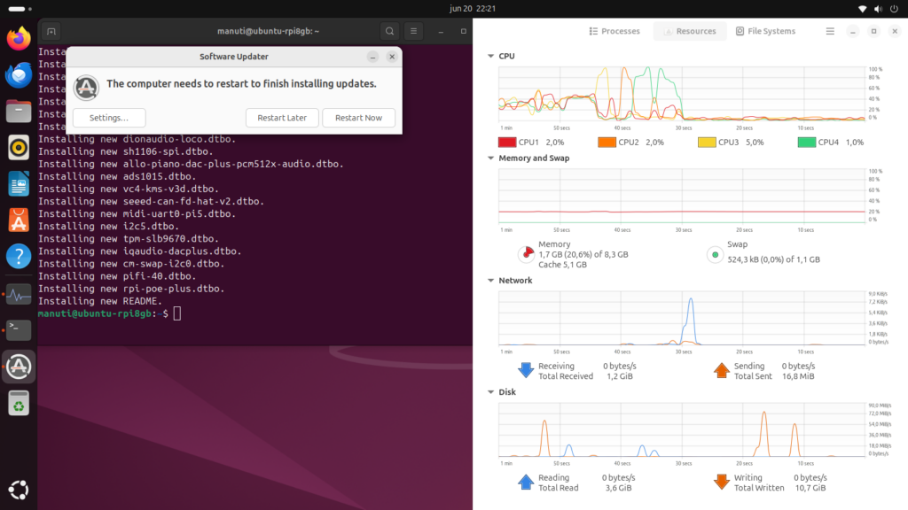This screenshot has width=908, height=510.
Task: Collapse the Memory and Swap section
Action: pyautogui.click(x=491, y=158)
